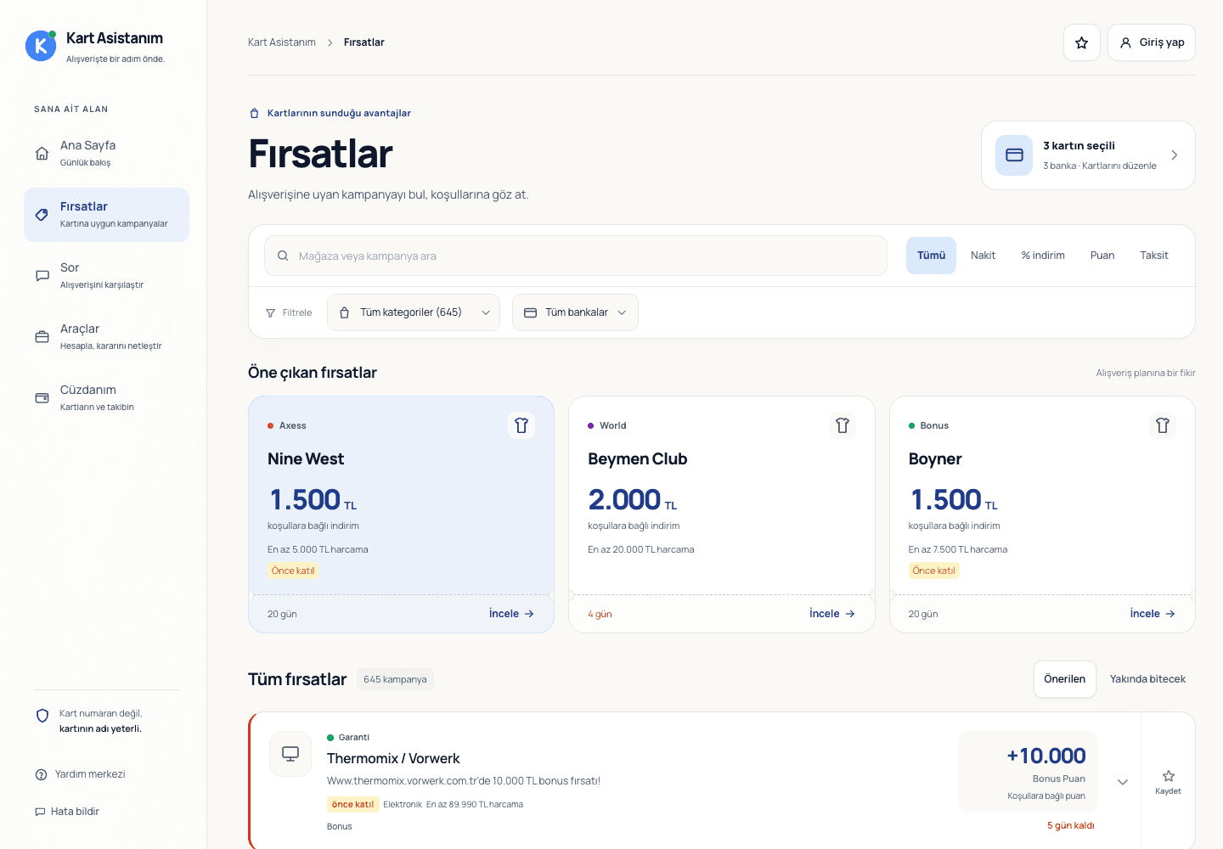The image size is (1223, 849).
Task: Click the Giriş yap button
Action: [1152, 42]
